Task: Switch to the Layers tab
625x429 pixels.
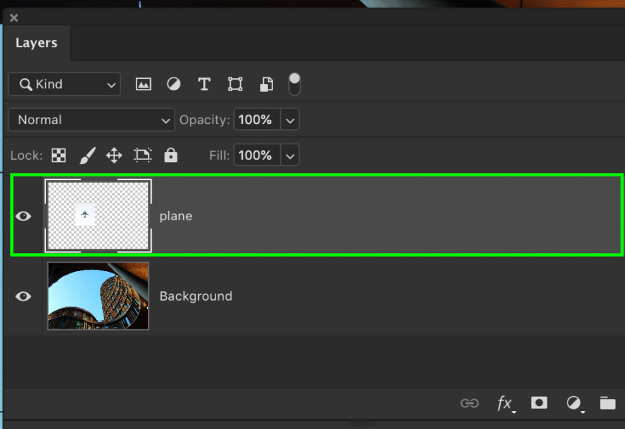Action: [37, 42]
